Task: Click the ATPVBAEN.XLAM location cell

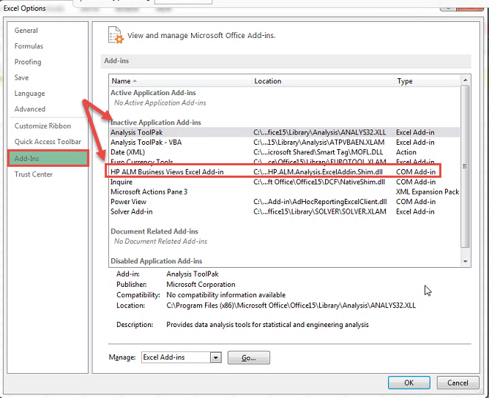Action: (318, 142)
